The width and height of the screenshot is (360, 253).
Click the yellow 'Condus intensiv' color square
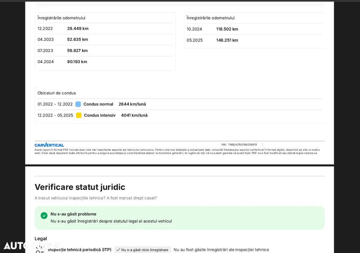[78, 116]
